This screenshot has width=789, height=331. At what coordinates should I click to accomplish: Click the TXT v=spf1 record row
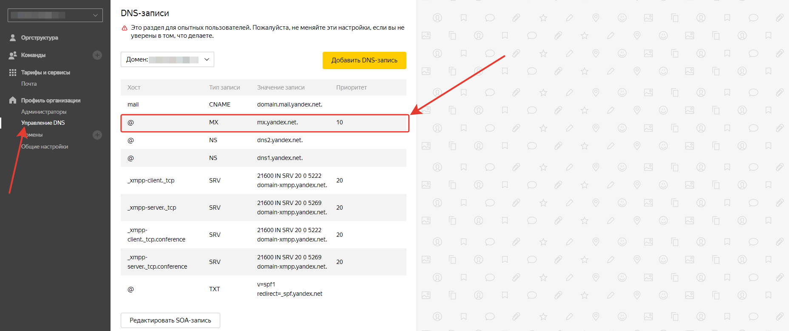click(x=263, y=289)
